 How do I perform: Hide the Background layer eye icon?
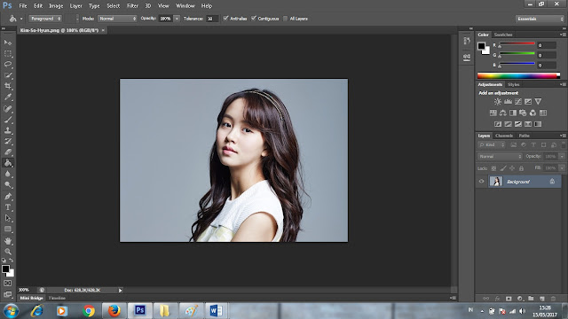[x=481, y=182]
